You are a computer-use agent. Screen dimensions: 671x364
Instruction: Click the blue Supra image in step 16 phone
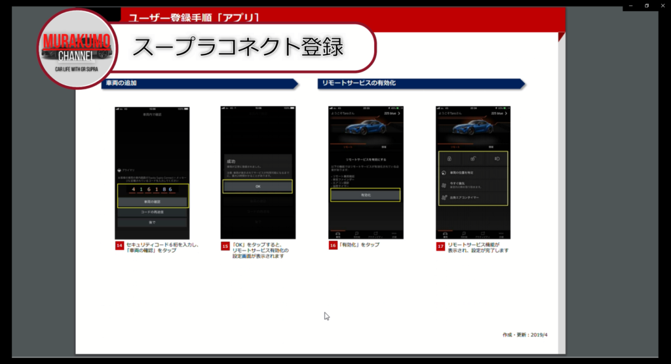coord(366,128)
